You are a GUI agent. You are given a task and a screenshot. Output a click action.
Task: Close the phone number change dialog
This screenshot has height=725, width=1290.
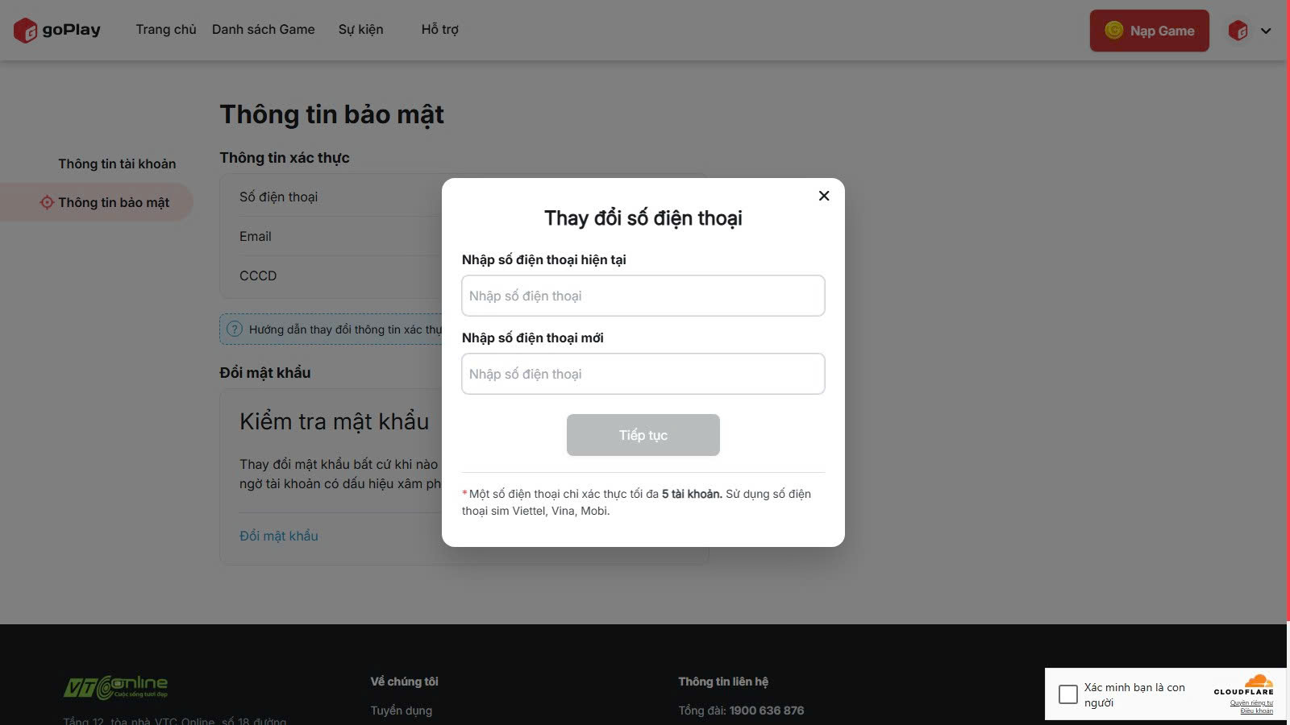coord(823,196)
